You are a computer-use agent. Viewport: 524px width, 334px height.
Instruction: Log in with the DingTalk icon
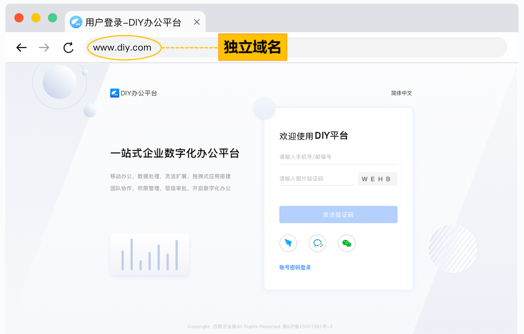[288, 243]
